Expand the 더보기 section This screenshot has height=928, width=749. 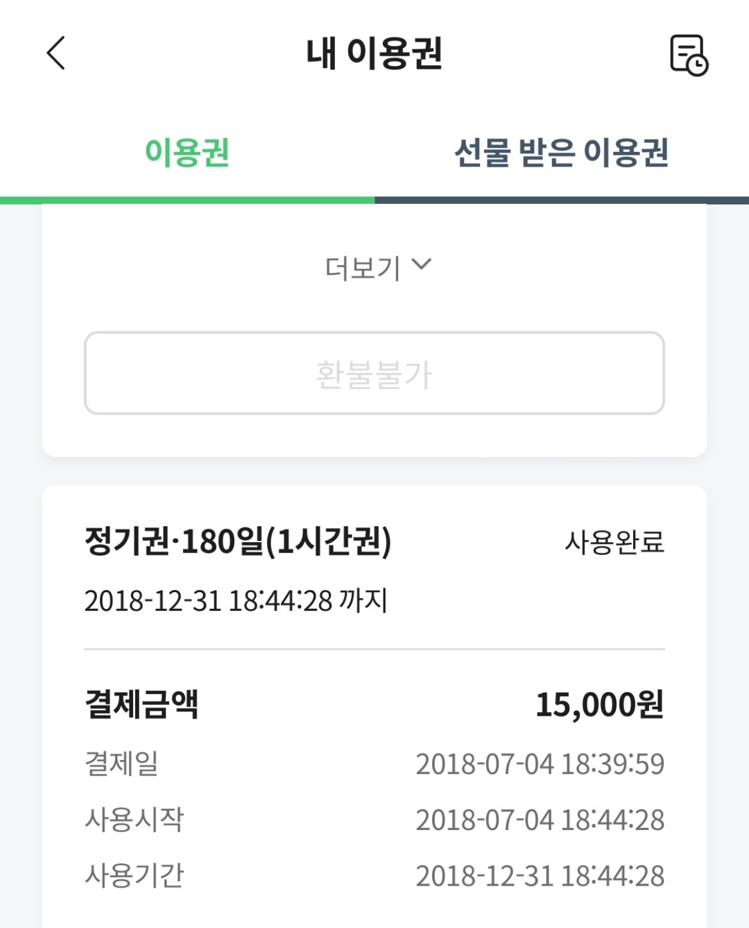pos(378,267)
